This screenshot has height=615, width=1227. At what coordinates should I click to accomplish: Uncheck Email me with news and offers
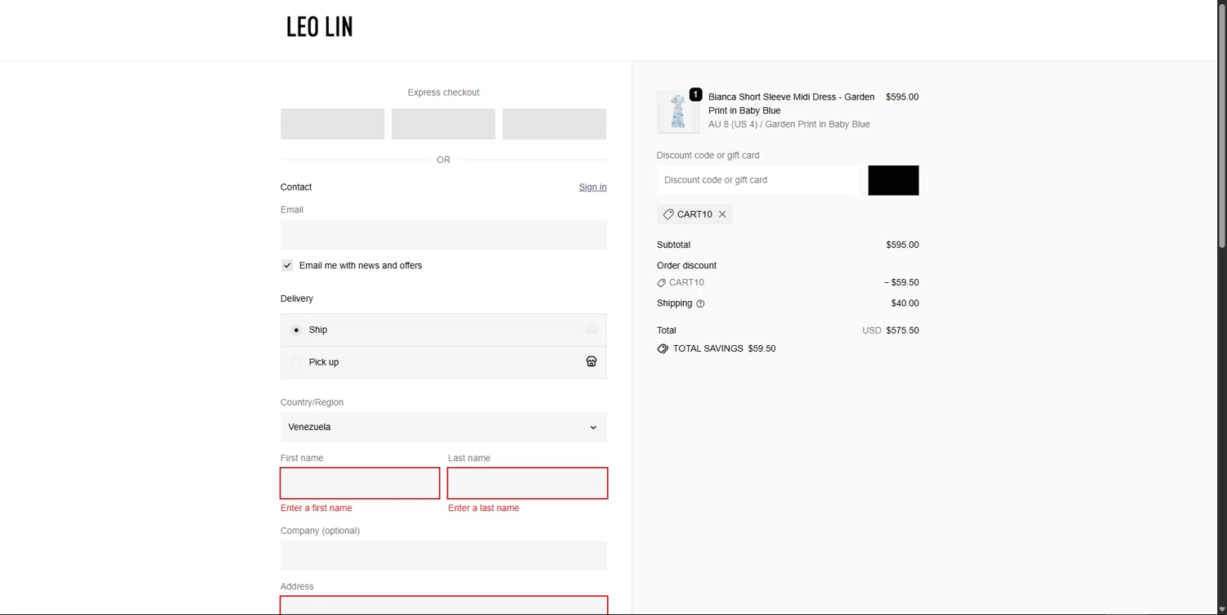[287, 266]
